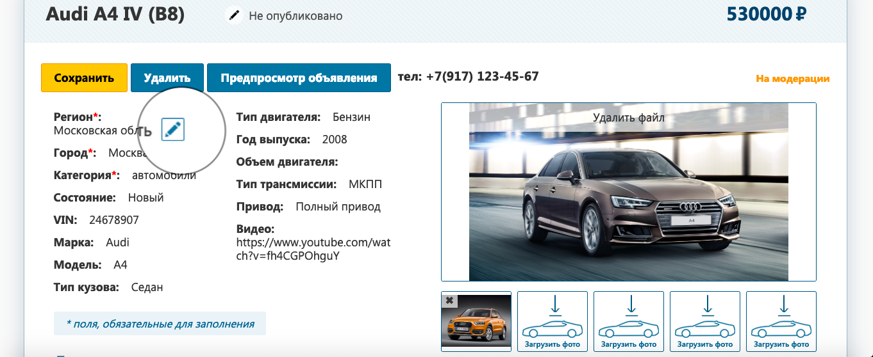Click the Тип двигателя value Бензин

[351, 117]
